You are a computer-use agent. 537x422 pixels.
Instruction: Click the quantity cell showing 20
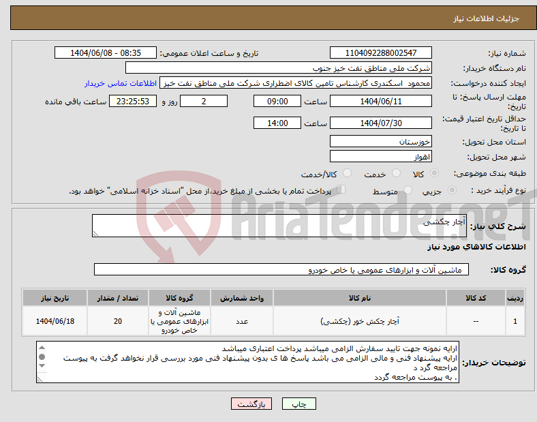point(118,321)
